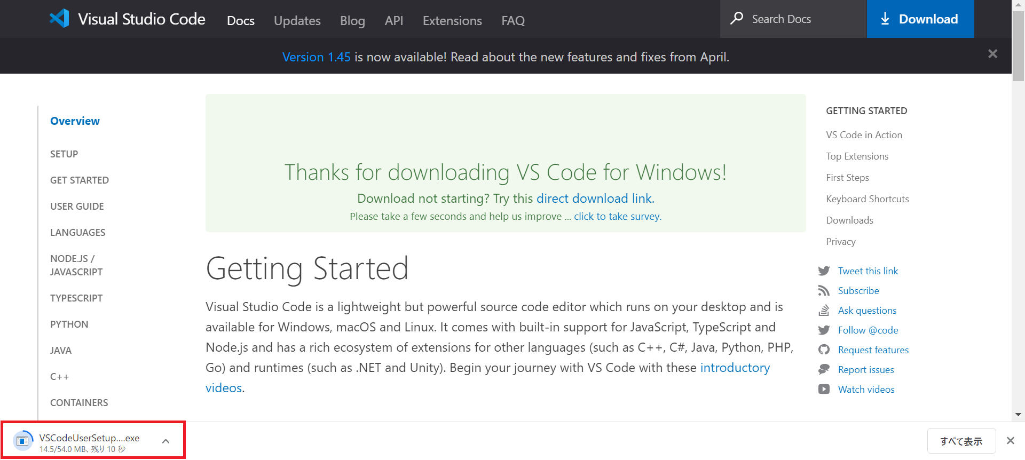
Task: Click the RSS feed icon beside Subscribe
Action: click(x=824, y=291)
